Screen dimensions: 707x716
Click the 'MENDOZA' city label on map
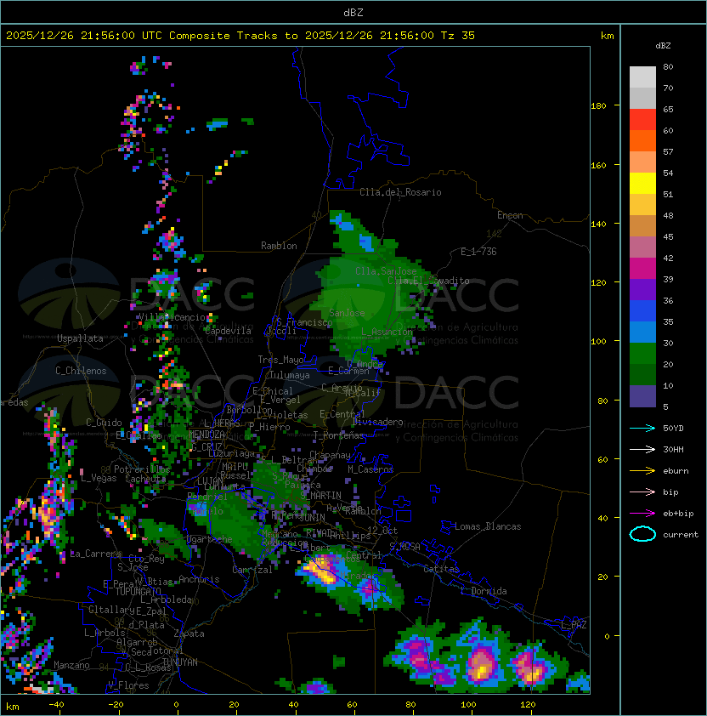(x=206, y=434)
